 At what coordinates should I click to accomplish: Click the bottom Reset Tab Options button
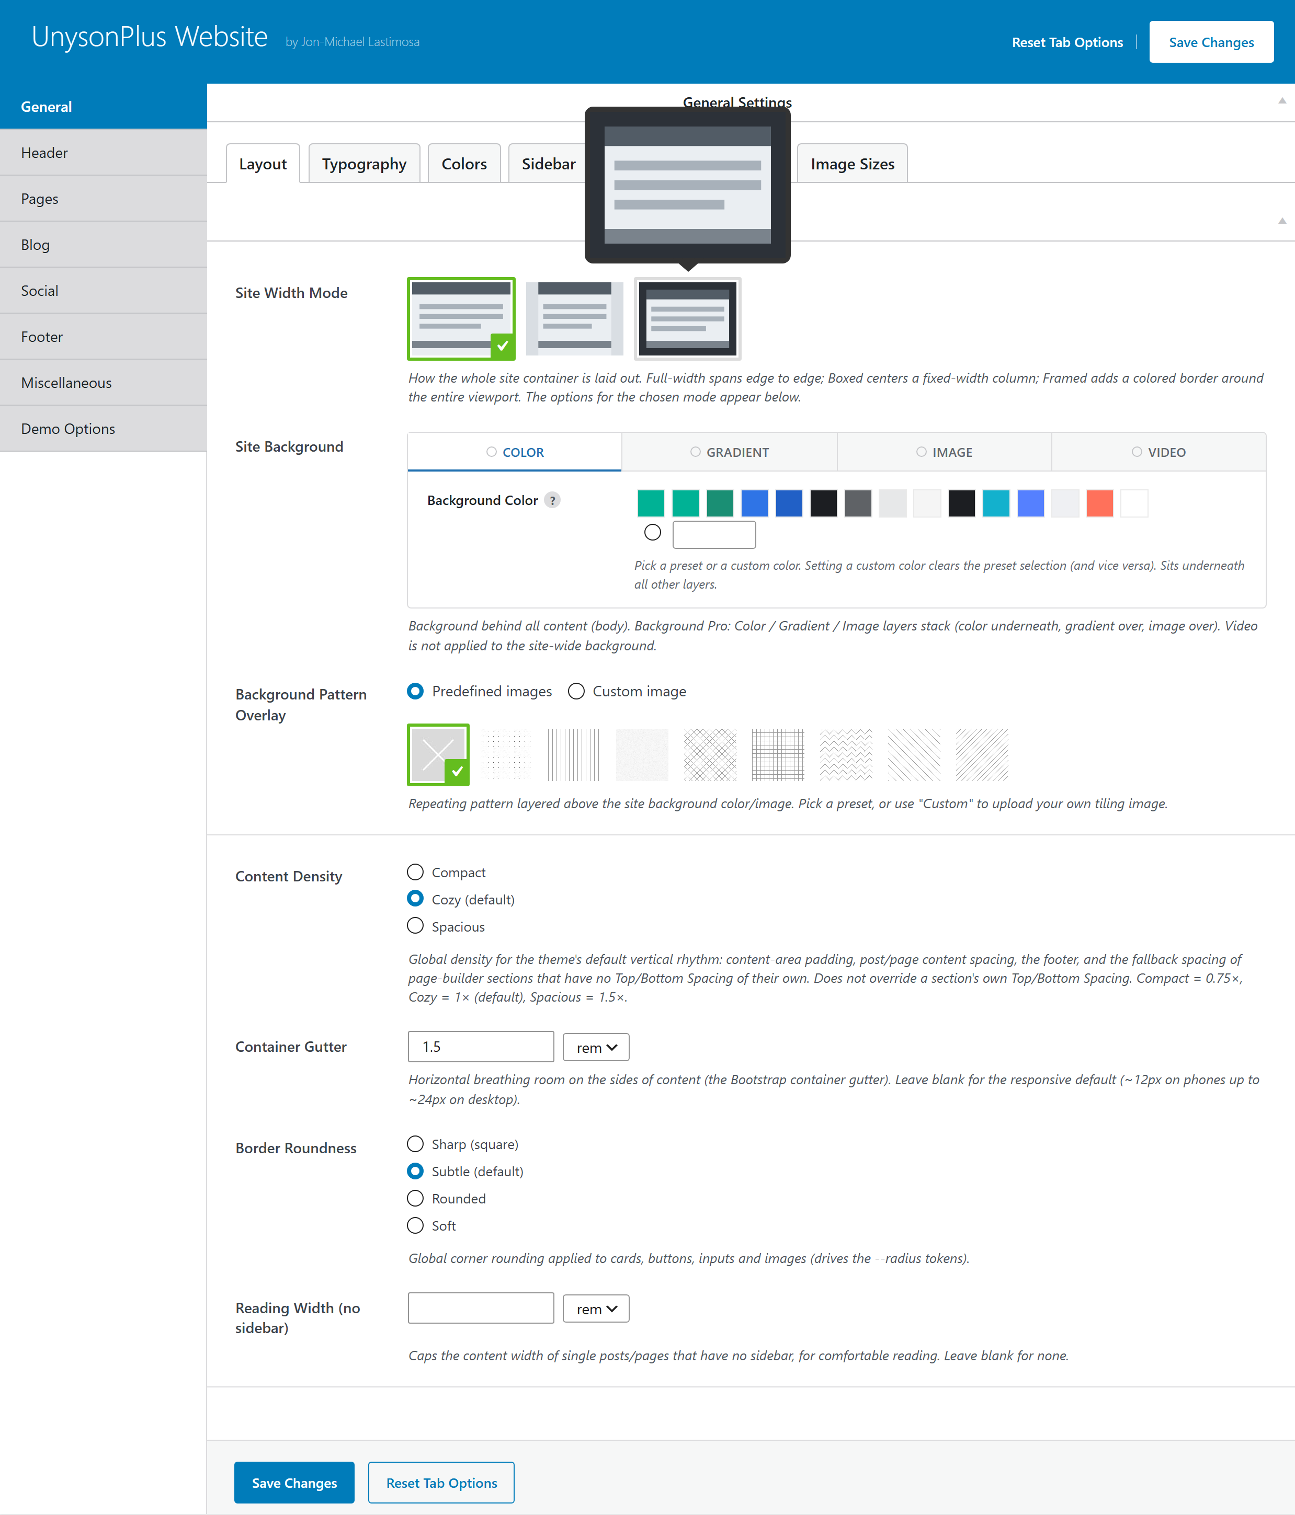coord(441,1482)
